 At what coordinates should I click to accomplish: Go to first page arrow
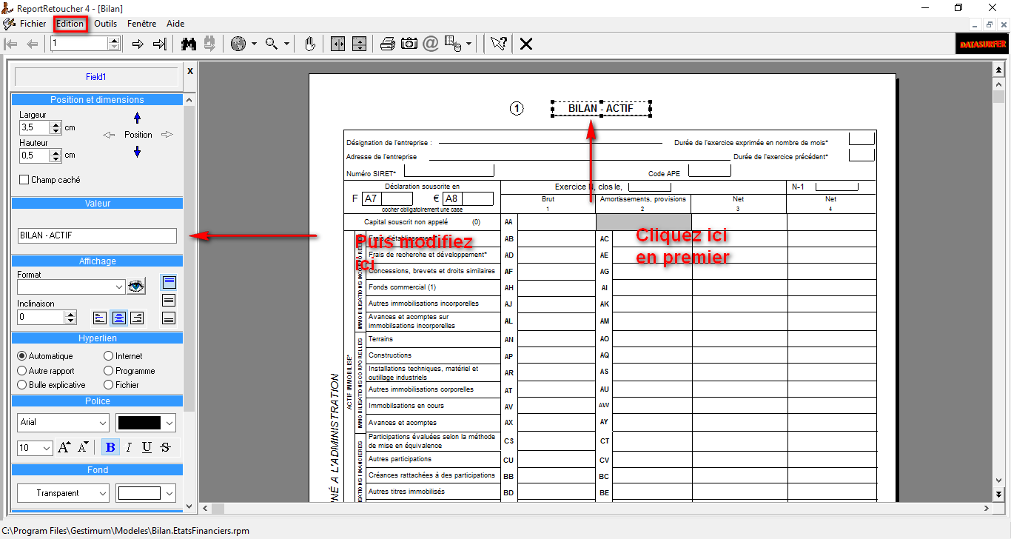(x=11, y=44)
